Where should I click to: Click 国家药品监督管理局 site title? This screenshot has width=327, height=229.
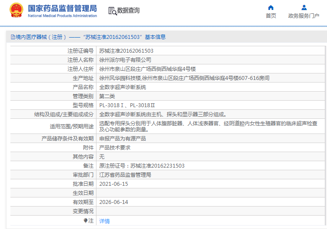(x=63, y=8)
